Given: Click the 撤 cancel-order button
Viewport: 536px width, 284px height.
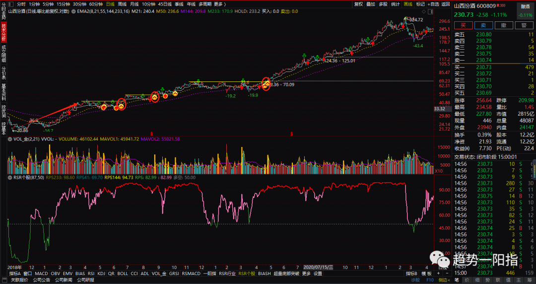Looking at the screenshot, I should pyautogui.click(x=504, y=25).
